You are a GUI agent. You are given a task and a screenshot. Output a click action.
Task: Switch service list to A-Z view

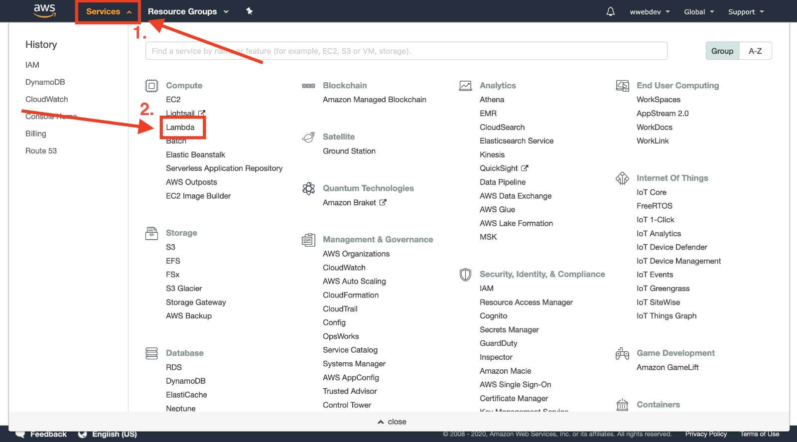(x=755, y=51)
